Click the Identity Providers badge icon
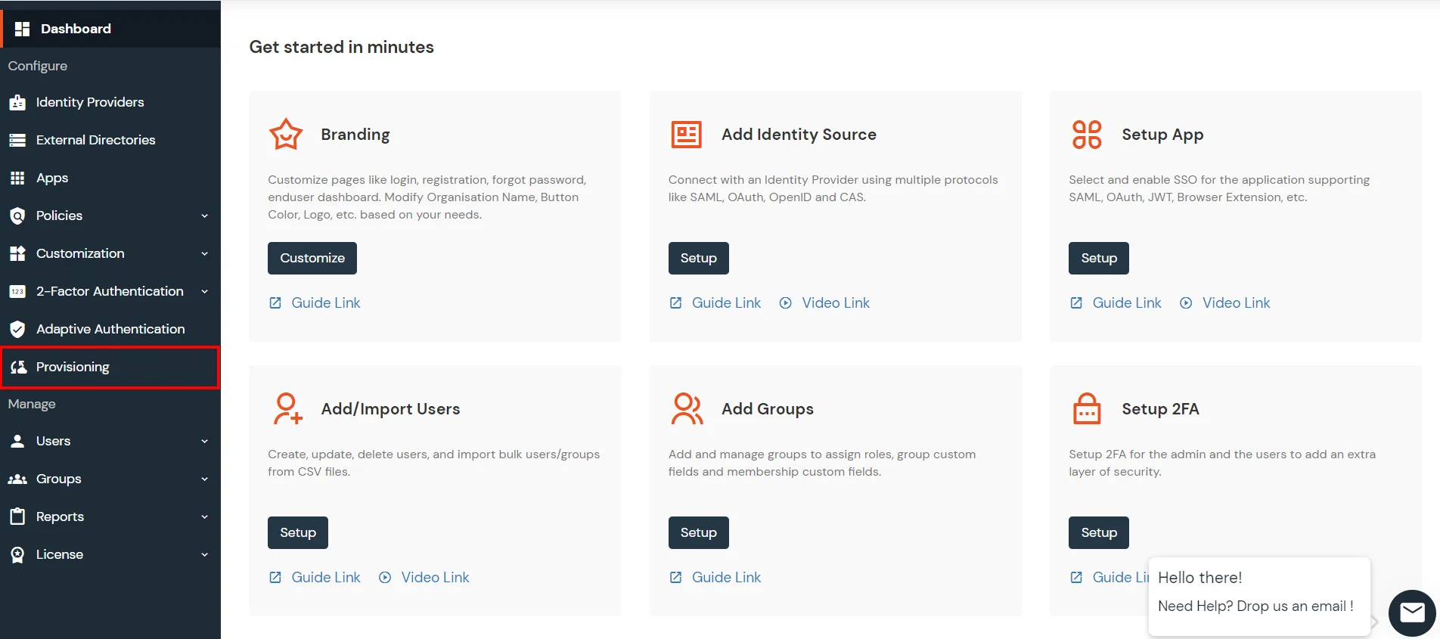The height and width of the screenshot is (639, 1440). (17, 103)
